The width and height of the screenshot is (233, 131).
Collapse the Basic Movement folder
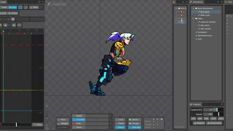tap(193, 8)
